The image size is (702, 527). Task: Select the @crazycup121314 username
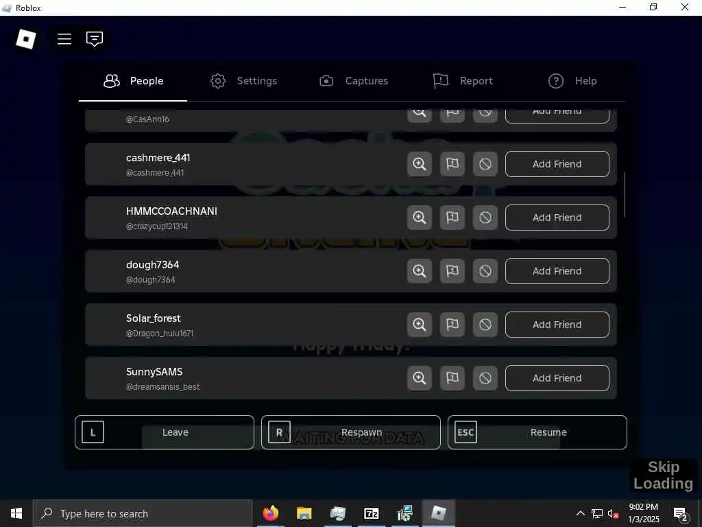click(x=157, y=226)
